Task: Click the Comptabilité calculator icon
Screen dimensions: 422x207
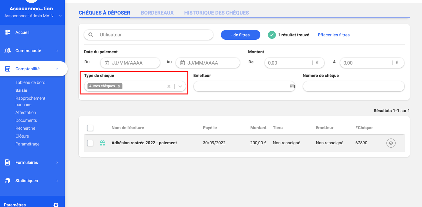Action: pos(8,69)
